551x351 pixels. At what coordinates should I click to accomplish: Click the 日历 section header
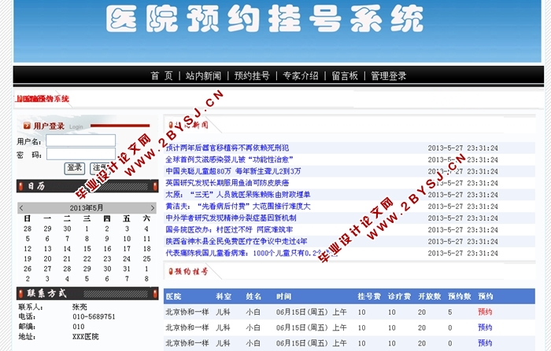click(x=87, y=186)
